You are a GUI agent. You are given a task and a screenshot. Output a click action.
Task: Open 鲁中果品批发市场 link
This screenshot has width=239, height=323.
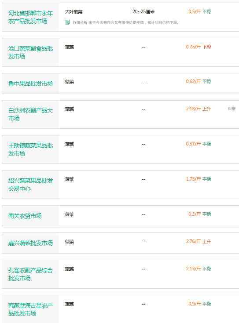point(30,83)
